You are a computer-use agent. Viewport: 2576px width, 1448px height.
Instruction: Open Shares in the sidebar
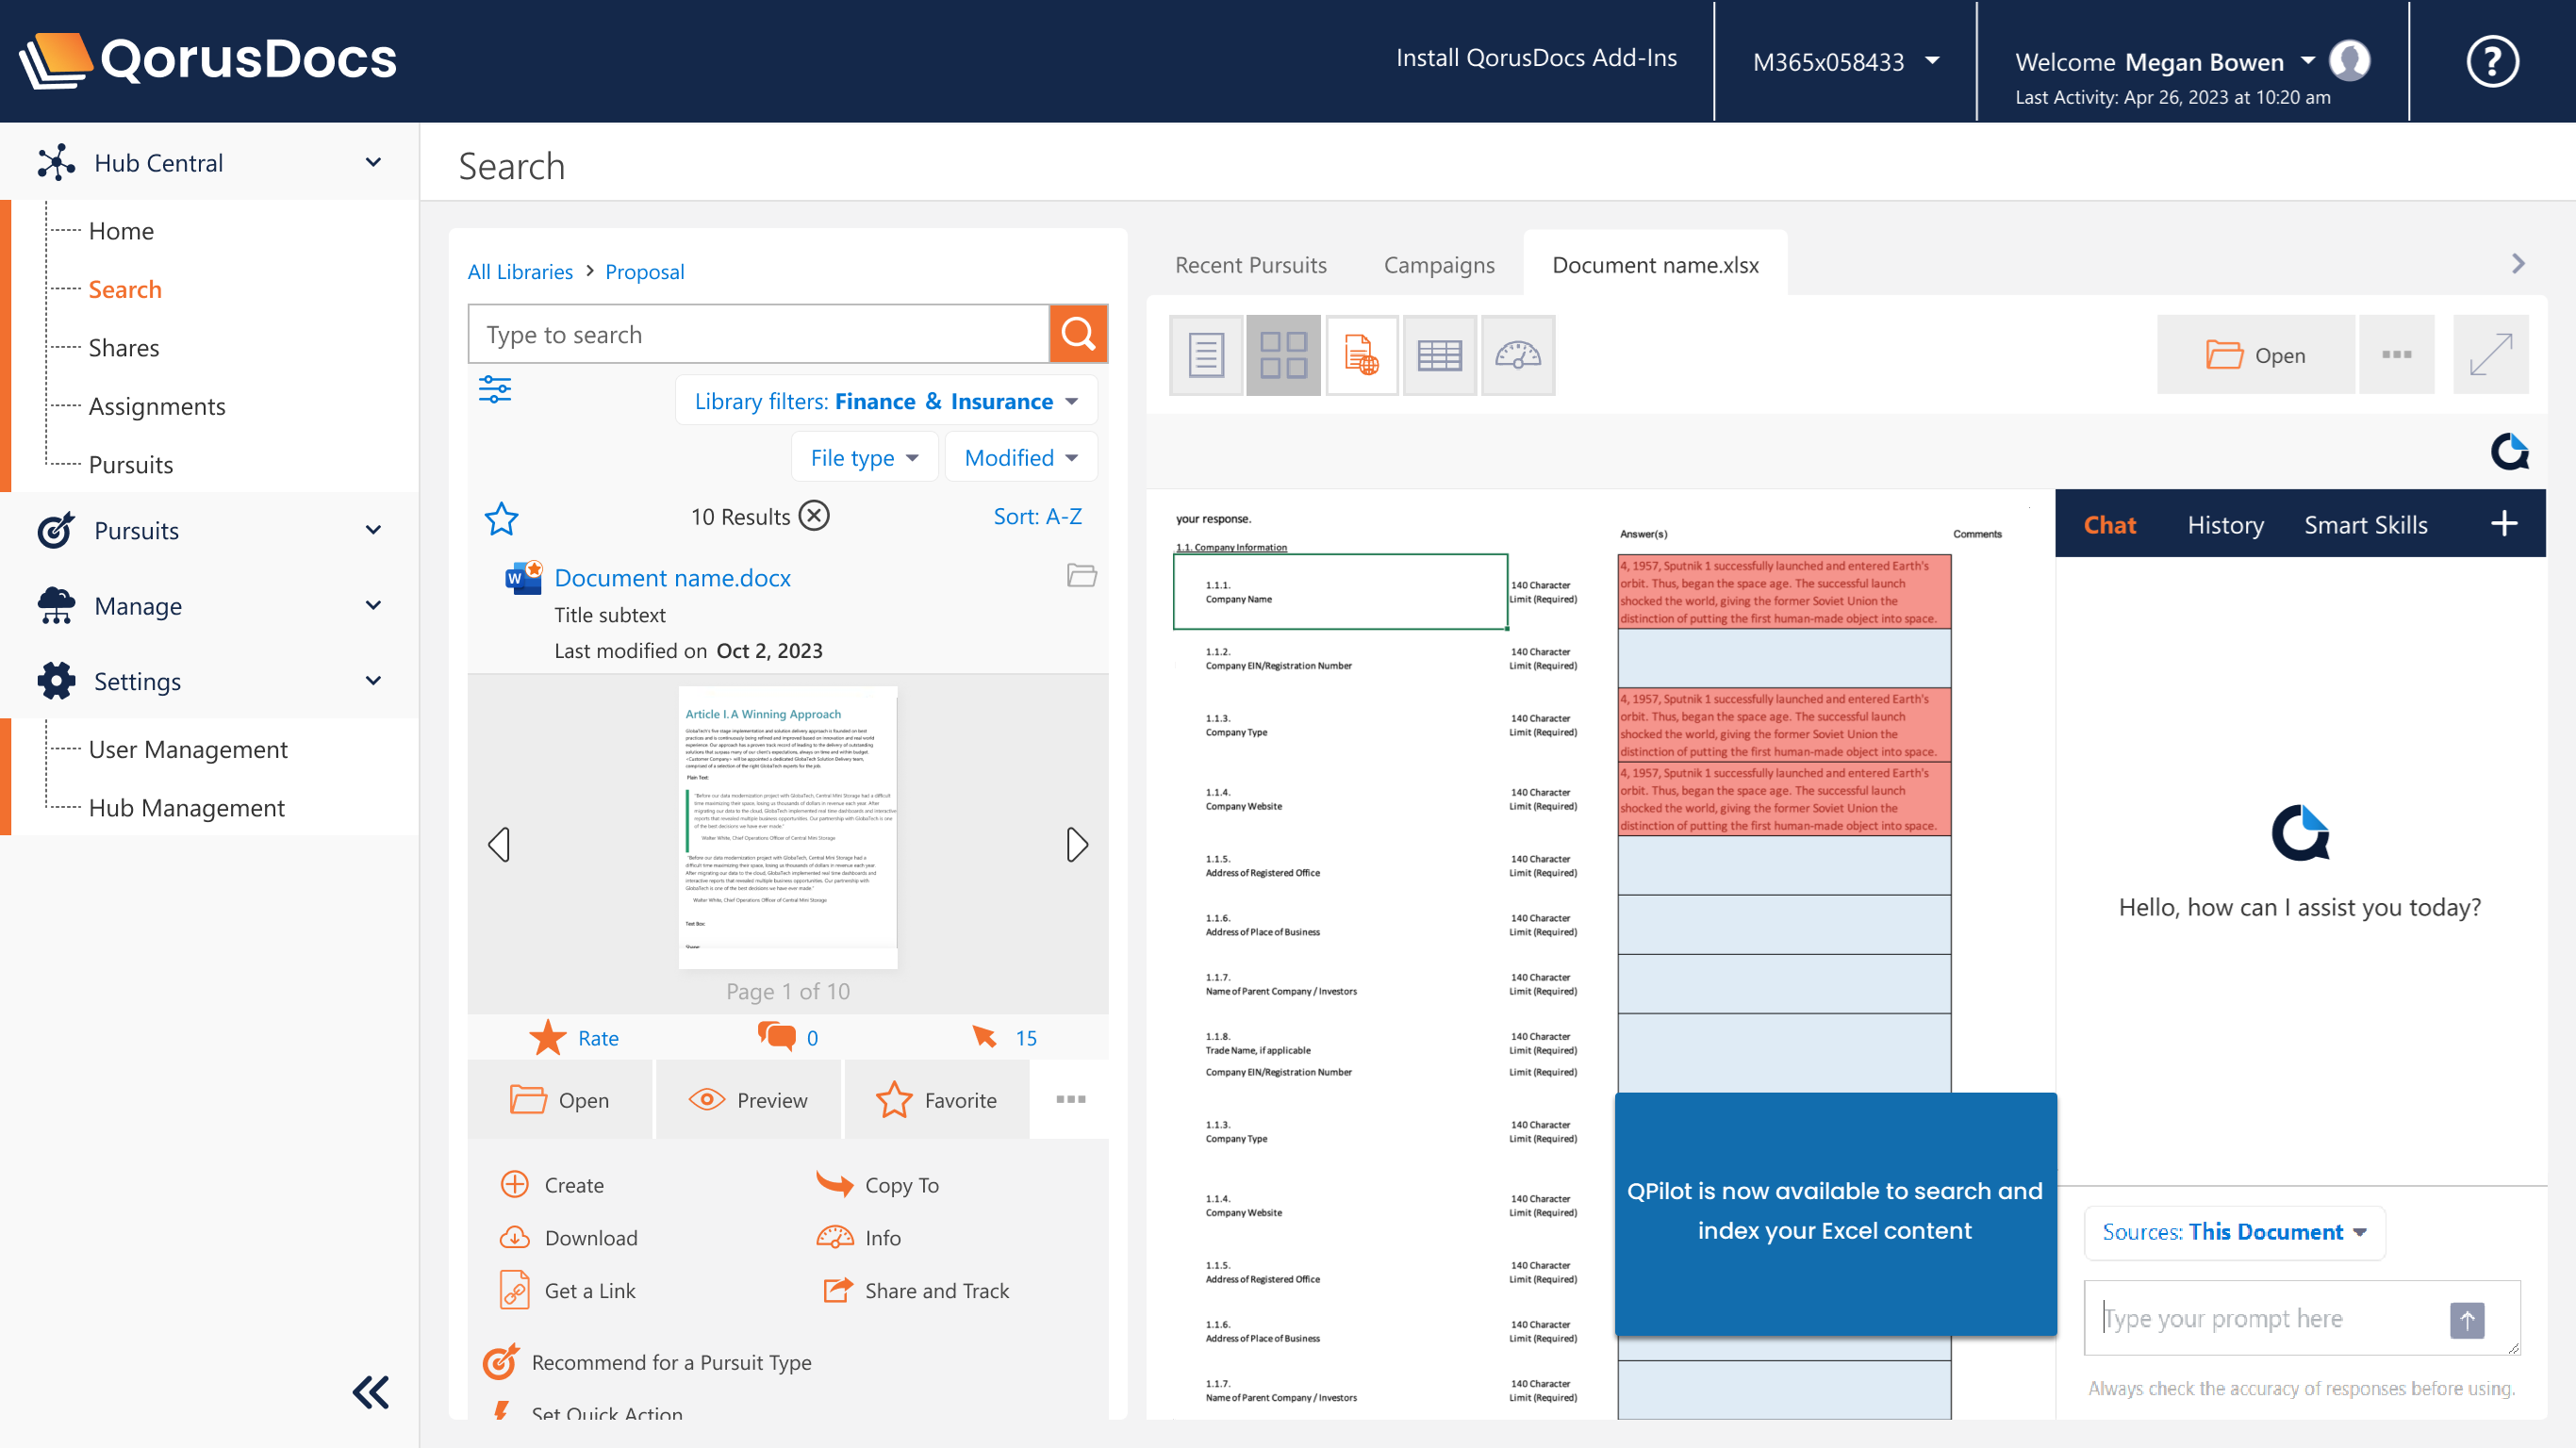click(x=124, y=348)
